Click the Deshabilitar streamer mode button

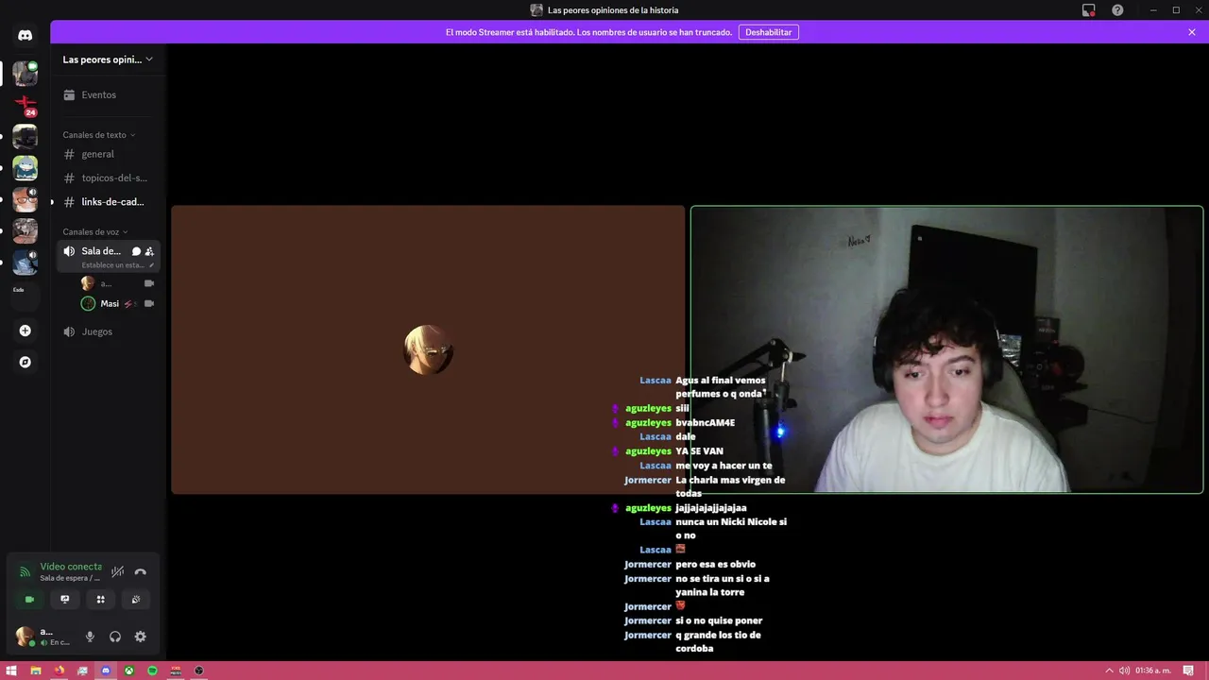coord(768,32)
